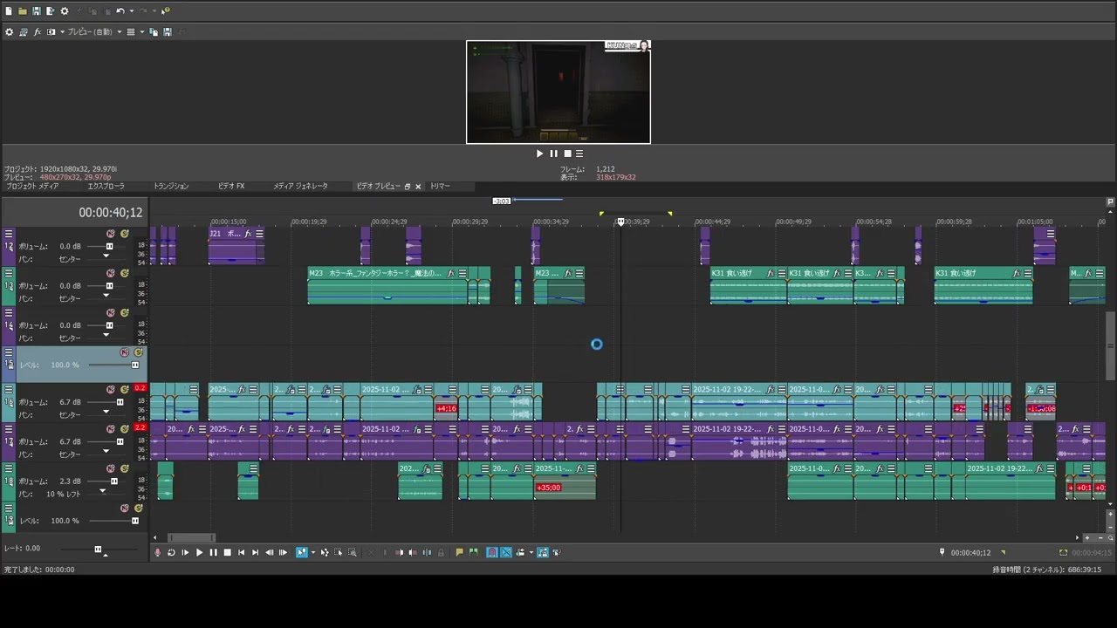The height and width of the screenshot is (628, 1117).
Task: Insert a region with the green flags icon
Action: click(x=473, y=552)
